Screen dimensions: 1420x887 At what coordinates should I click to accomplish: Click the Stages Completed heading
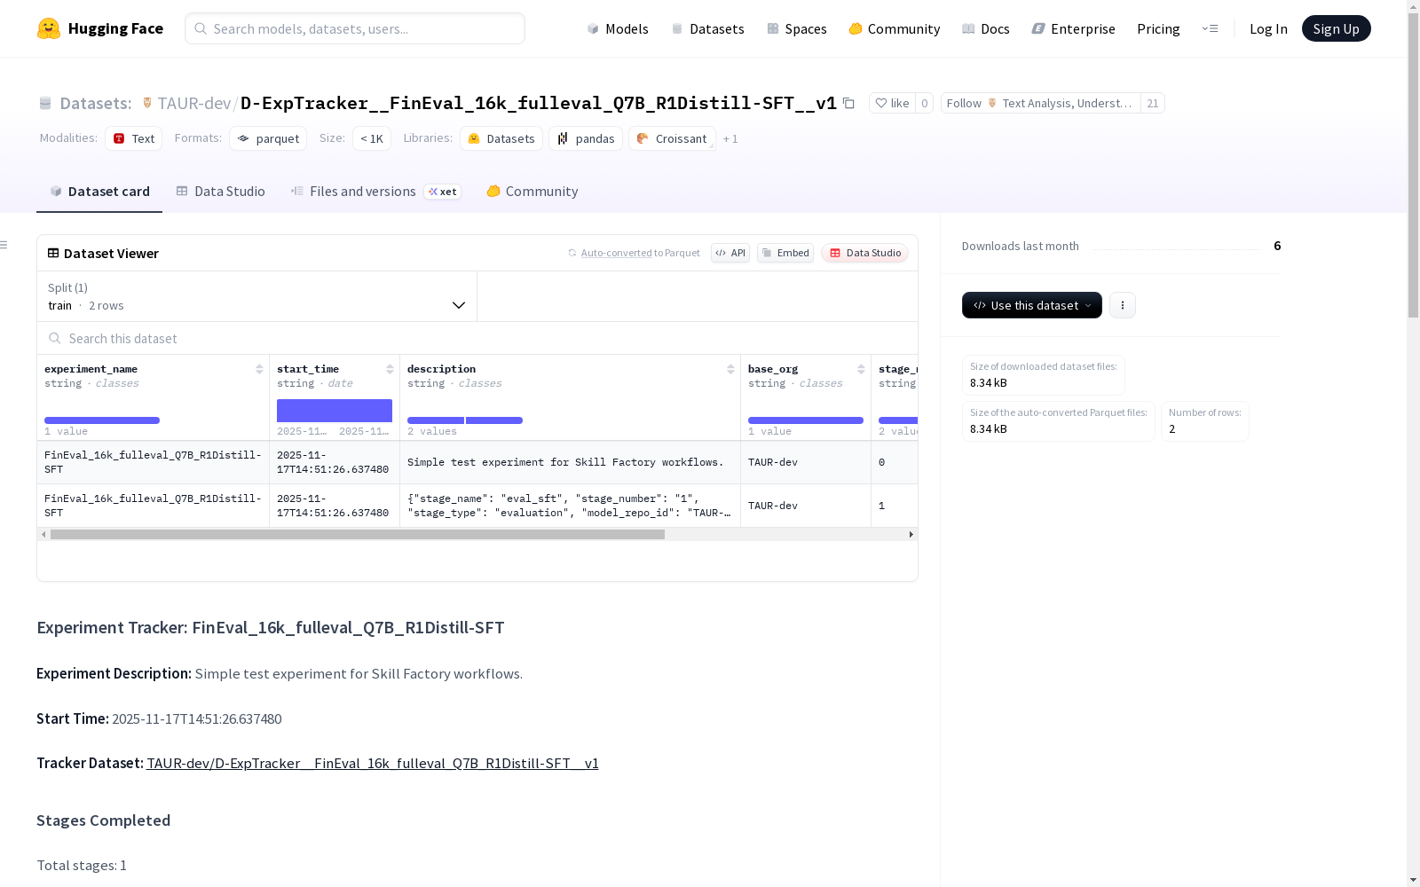(x=104, y=820)
